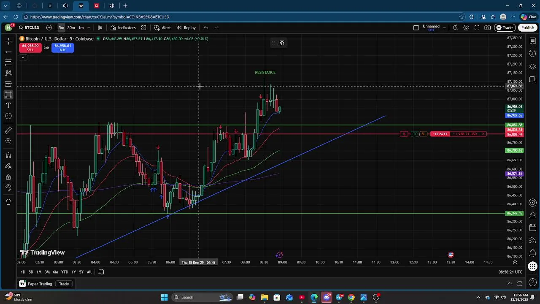This screenshot has height=304, width=540.
Task: Open the Fibonacci retracement tools
Action: click(x=8, y=62)
